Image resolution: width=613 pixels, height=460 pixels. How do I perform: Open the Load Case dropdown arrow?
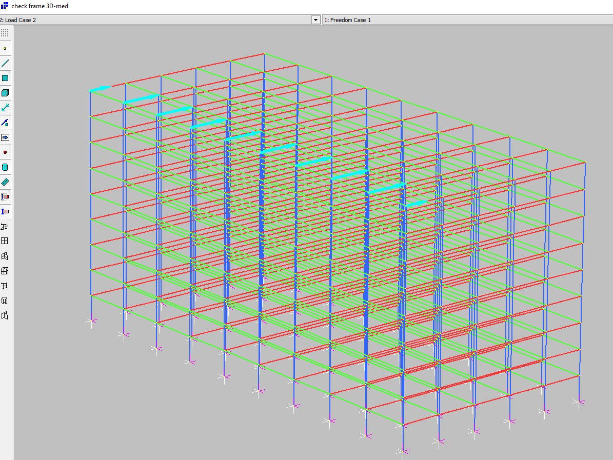(x=315, y=20)
